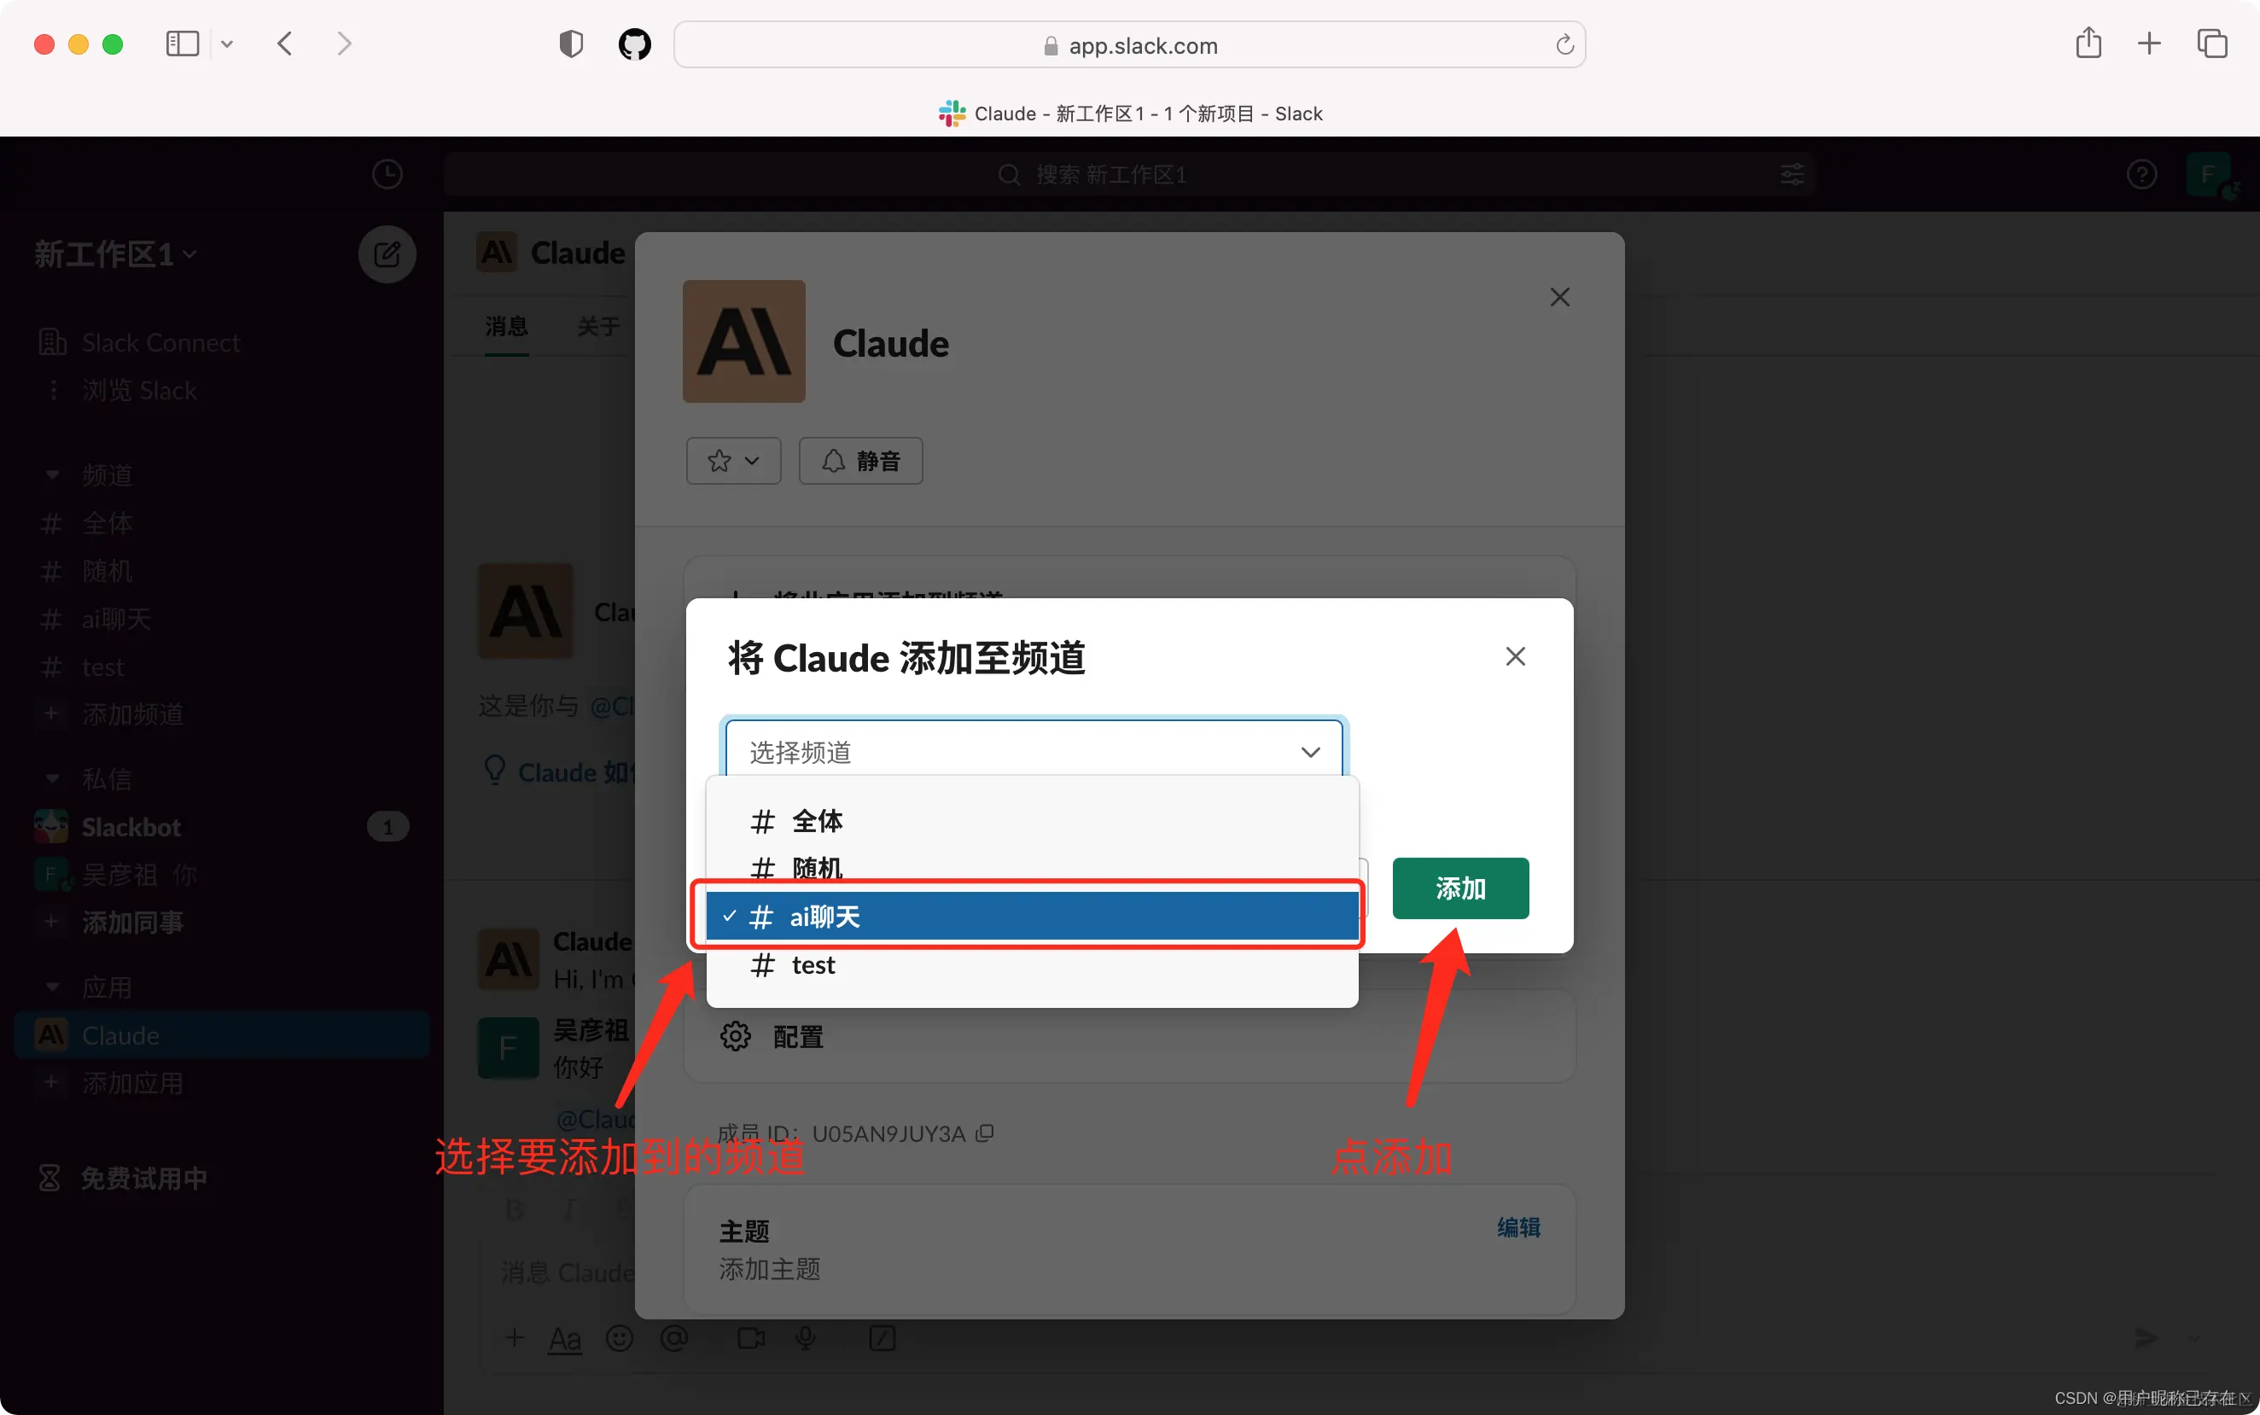Open the Slack help question-mark icon
Screen dimensions: 2260x1415
[x=2141, y=174]
